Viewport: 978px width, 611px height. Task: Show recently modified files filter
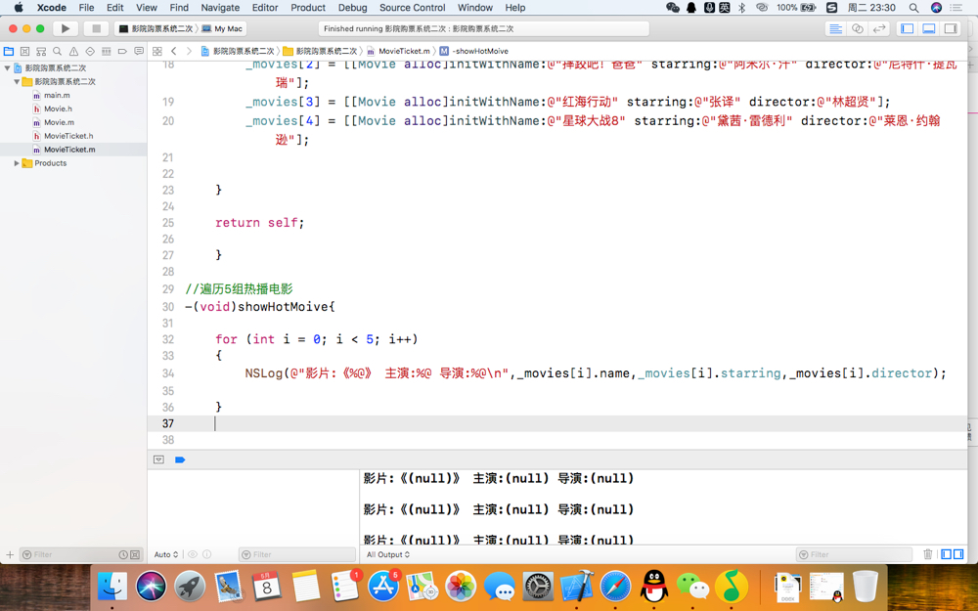(x=123, y=554)
